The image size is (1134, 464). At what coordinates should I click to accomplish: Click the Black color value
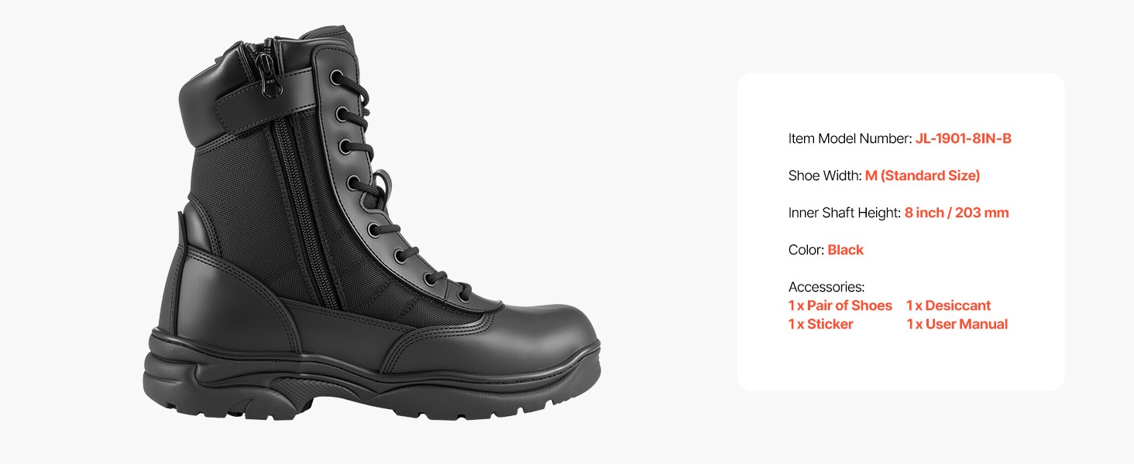click(845, 250)
